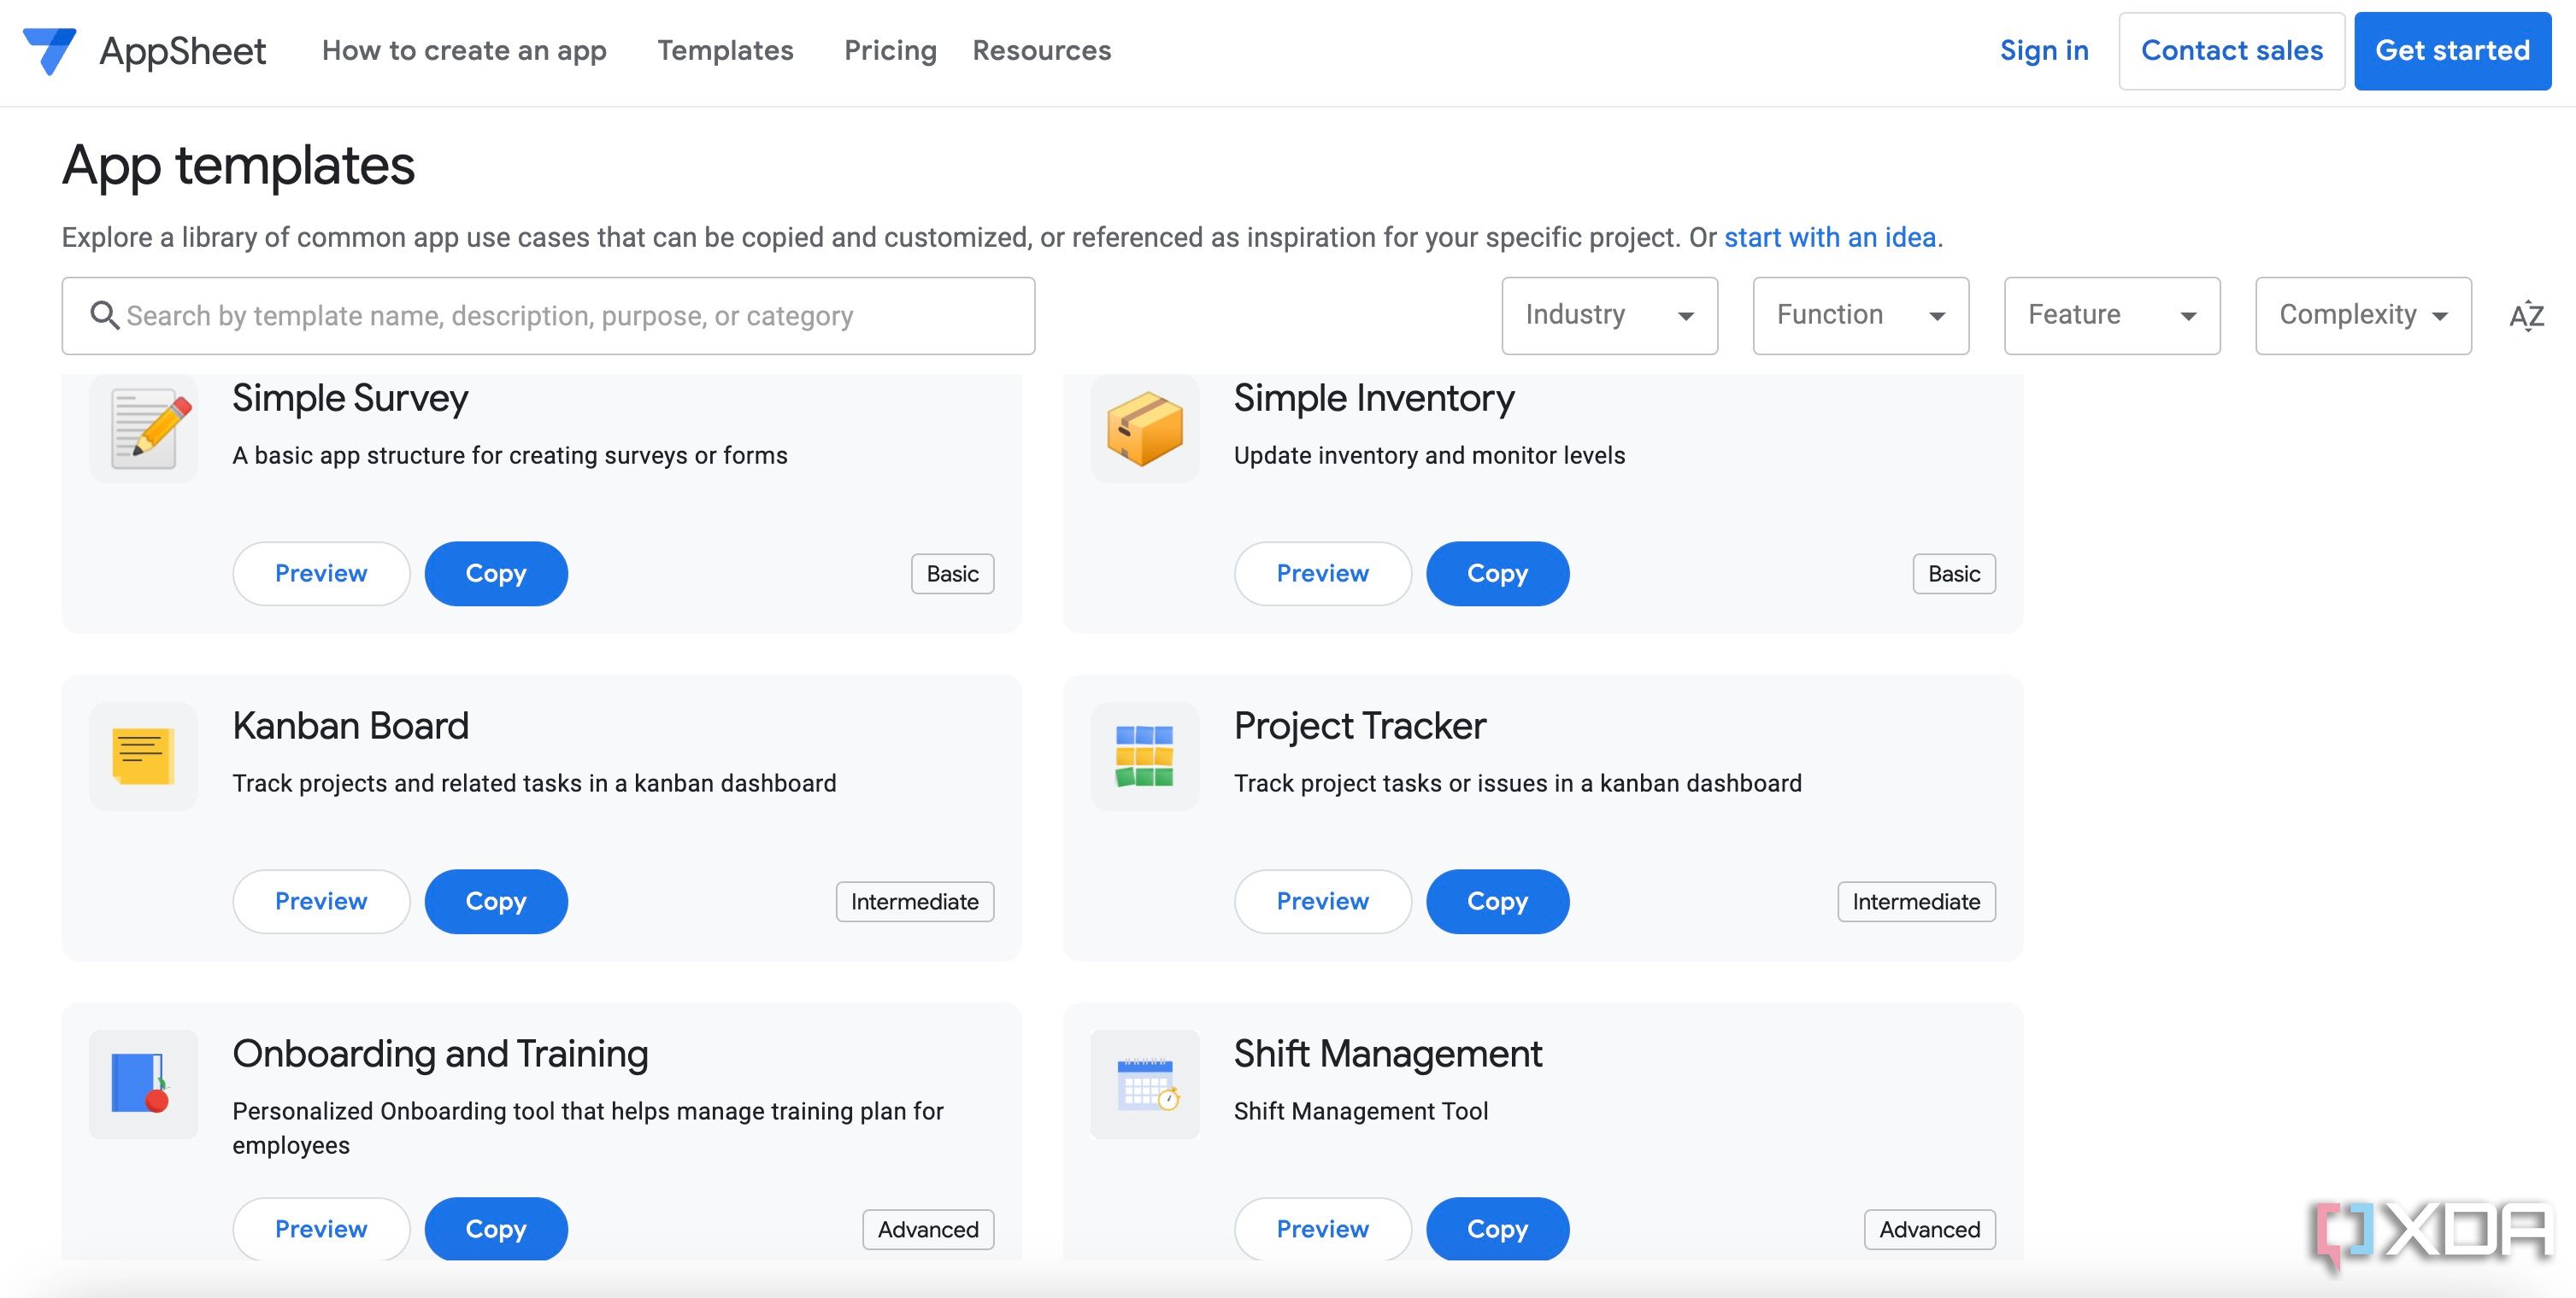This screenshot has height=1298, width=2576.
Task: Copy the Kanban Board template
Action: click(496, 901)
